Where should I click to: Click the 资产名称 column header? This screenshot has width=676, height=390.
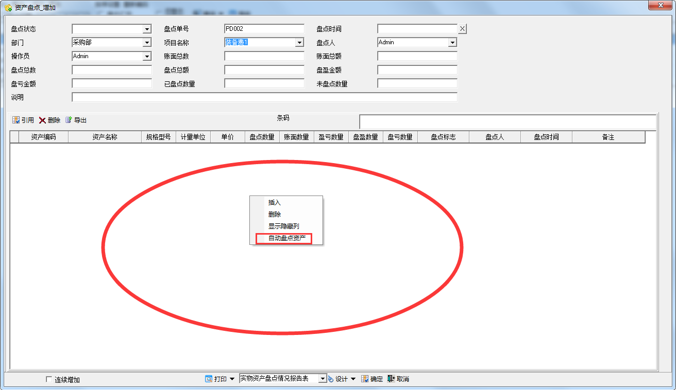coord(105,137)
